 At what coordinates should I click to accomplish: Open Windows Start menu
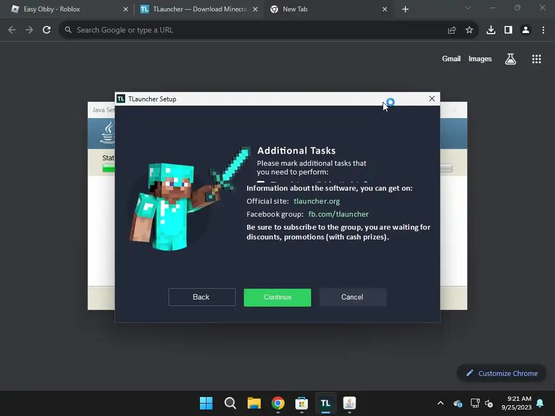(206, 403)
